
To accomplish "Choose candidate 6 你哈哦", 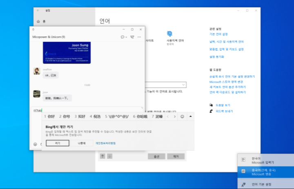I will pyautogui.click(x=140, y=117).
